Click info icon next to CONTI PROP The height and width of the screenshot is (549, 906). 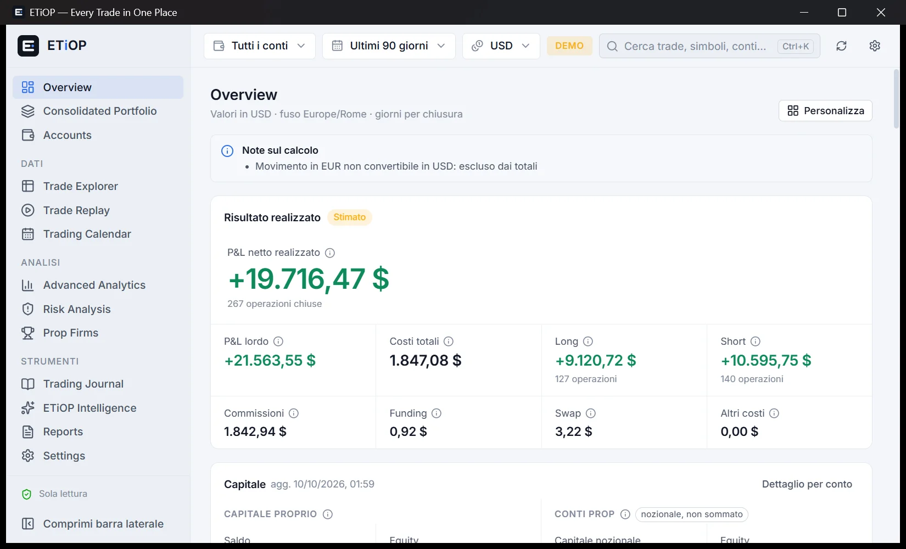[625, 514]
